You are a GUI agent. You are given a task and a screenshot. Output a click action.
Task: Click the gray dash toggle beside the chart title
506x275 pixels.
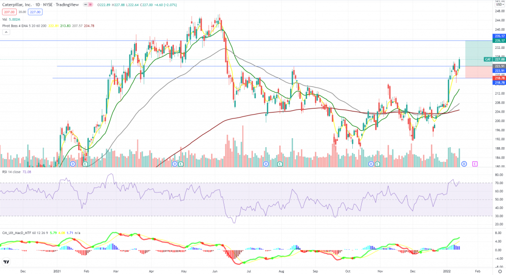[85, 5]
